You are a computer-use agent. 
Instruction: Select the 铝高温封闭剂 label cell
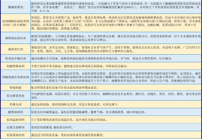(15, 120)
